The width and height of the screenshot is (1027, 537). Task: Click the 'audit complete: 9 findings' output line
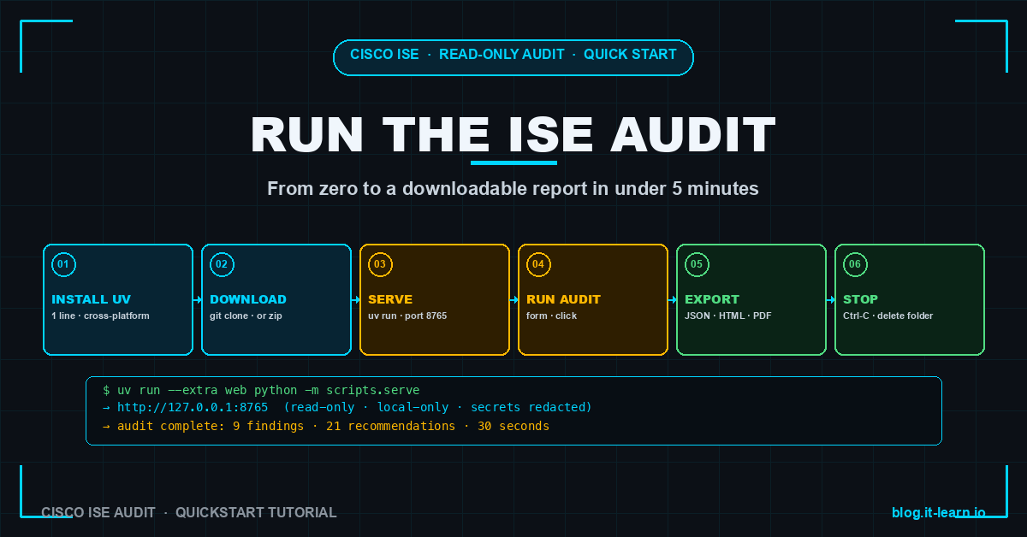[325, 426]
